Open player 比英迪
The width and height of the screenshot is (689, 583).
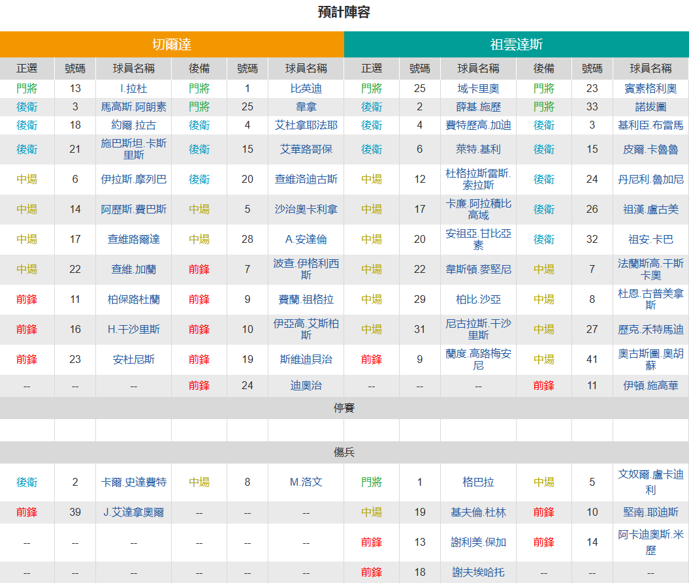[306, 89]
